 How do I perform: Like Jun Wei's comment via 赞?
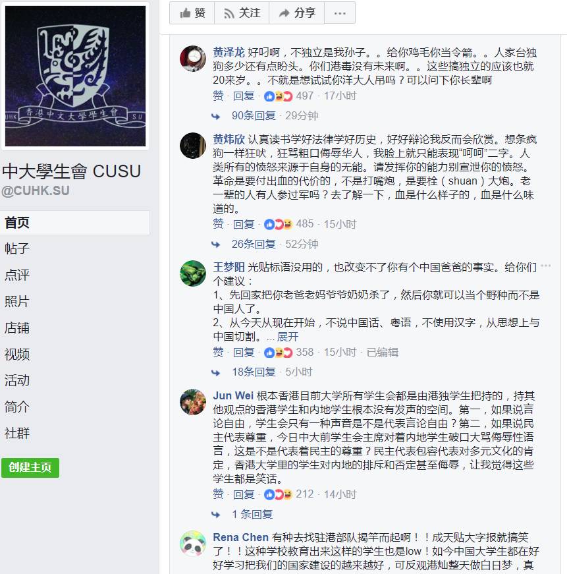[x=218, y=494]
